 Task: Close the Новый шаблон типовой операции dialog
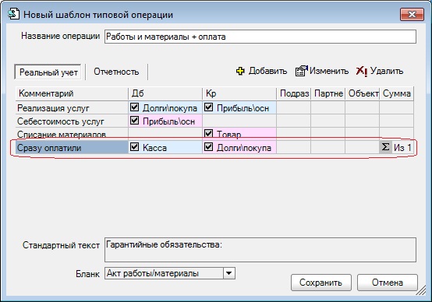point(412,14)
